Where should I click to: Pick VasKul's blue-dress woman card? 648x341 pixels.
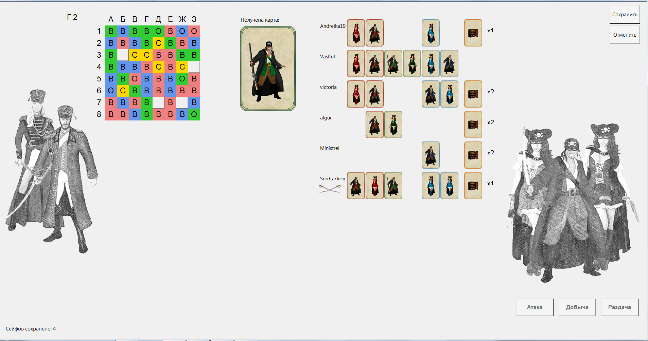click(x=431, y=63)
